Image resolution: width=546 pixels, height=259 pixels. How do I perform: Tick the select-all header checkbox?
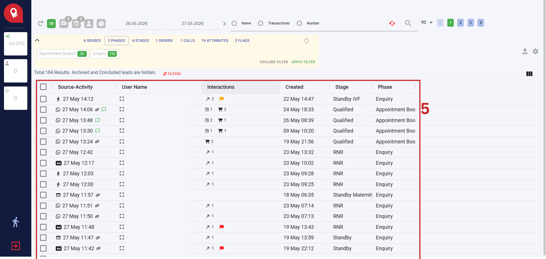point(43,87)
